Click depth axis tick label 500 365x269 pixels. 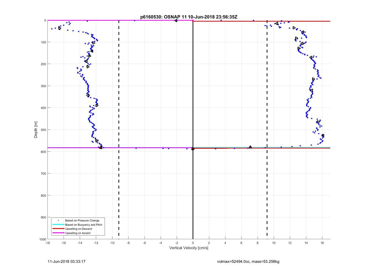coord(43,130)
